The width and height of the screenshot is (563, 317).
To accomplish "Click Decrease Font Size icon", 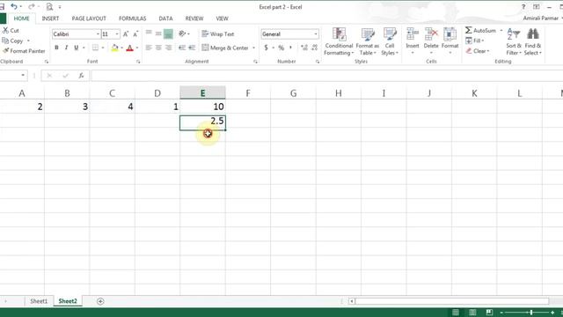I will point(135,34).
